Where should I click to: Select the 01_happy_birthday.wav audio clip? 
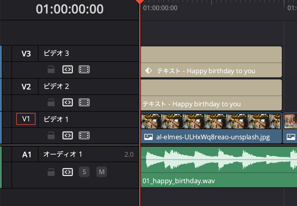click(210, 164)
